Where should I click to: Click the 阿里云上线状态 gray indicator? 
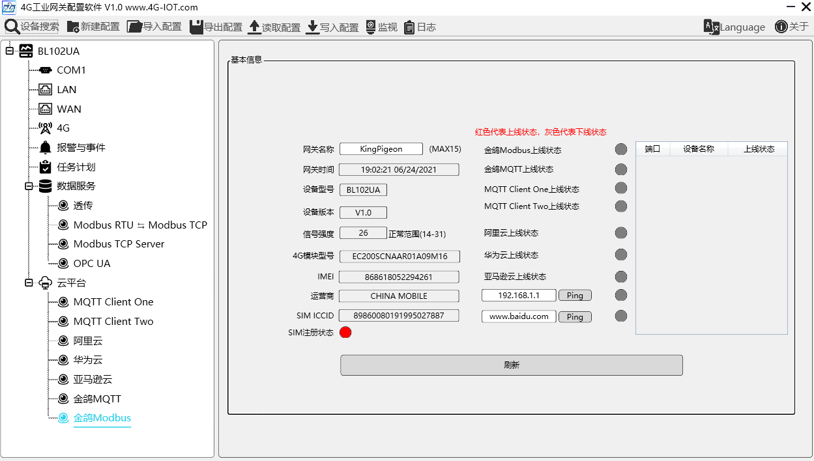(621, 233)
